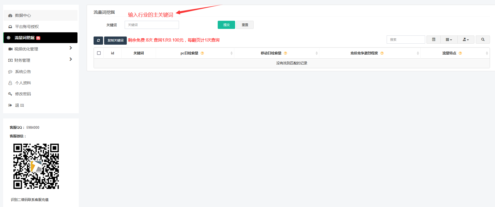Open the columns selection dropdown
Screen dimensions: 495x207
449,39
